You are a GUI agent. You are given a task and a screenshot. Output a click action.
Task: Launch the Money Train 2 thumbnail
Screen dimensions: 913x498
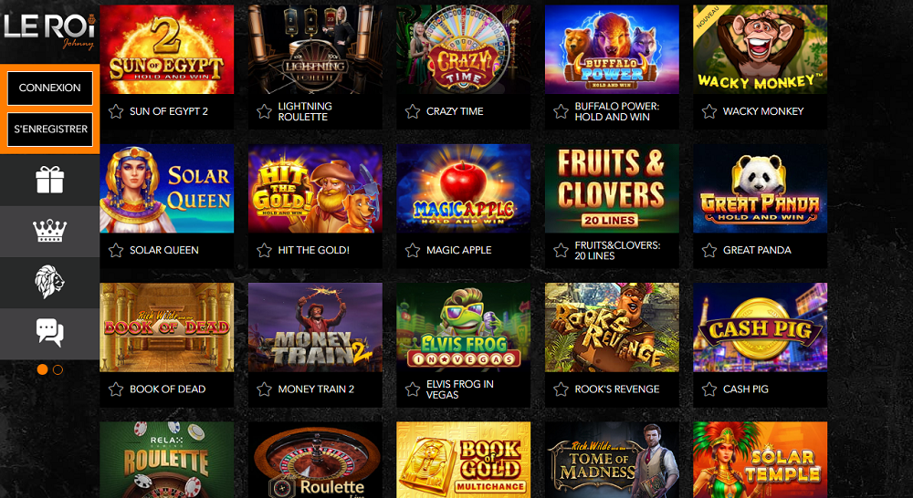pyautogui.click(x=315, y=327)
